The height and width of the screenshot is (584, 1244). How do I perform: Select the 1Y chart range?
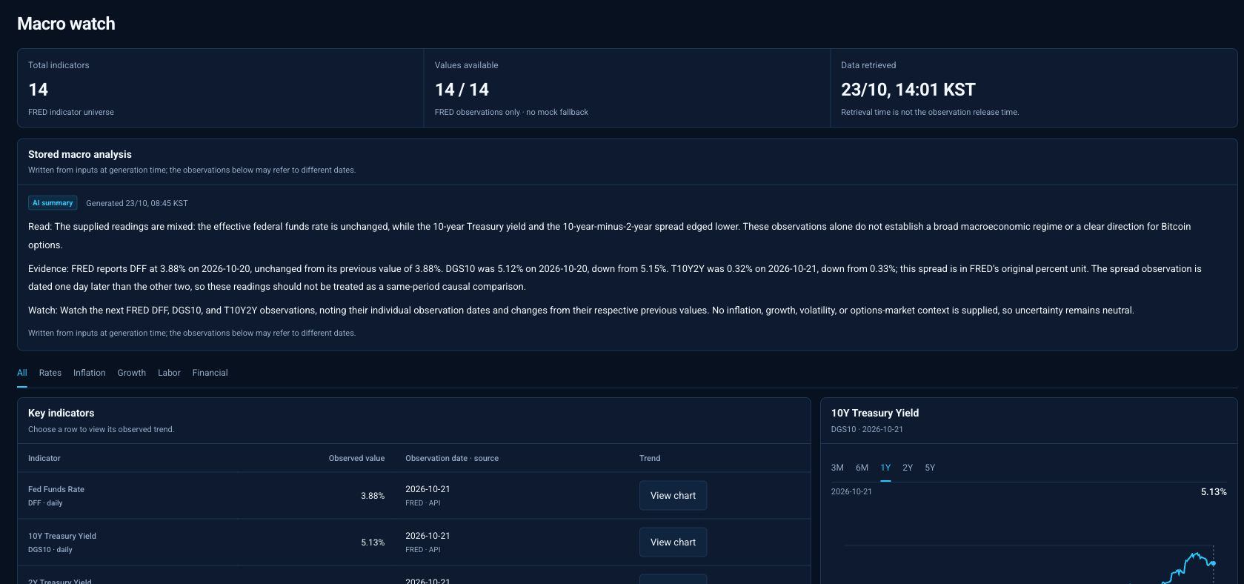pyautogui.click(x=885, y=468)
